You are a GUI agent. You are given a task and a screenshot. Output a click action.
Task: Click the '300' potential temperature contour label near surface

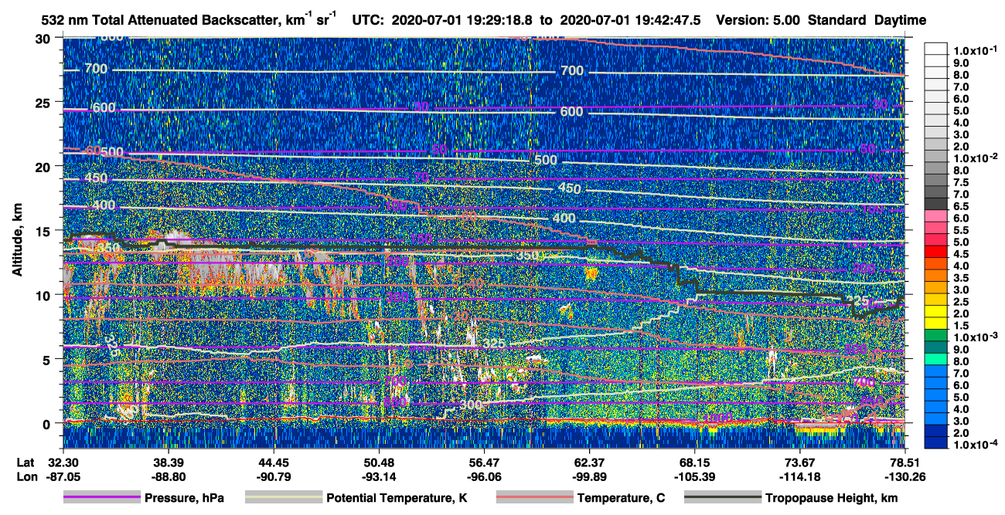pyautogui.click(x=470, y=405)
